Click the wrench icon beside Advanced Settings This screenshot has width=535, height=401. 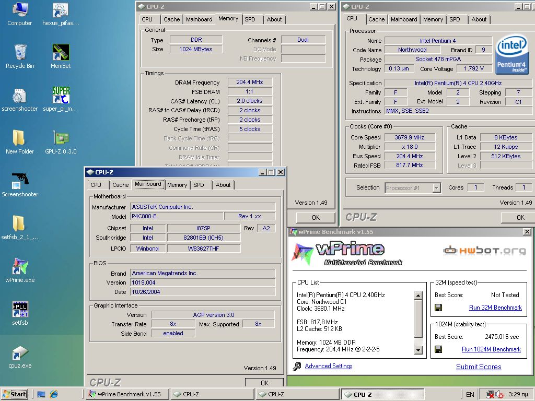tap(297, 367)
